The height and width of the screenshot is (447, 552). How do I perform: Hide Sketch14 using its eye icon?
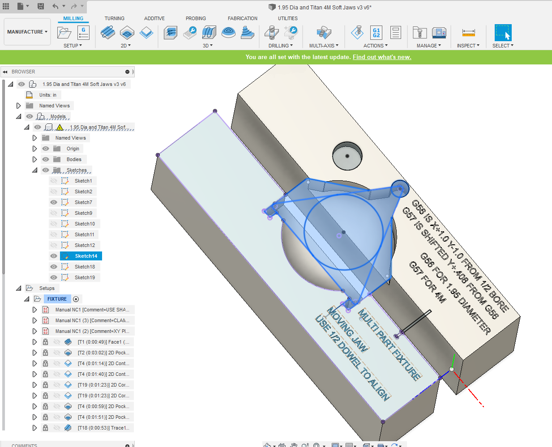pos(54,256)
